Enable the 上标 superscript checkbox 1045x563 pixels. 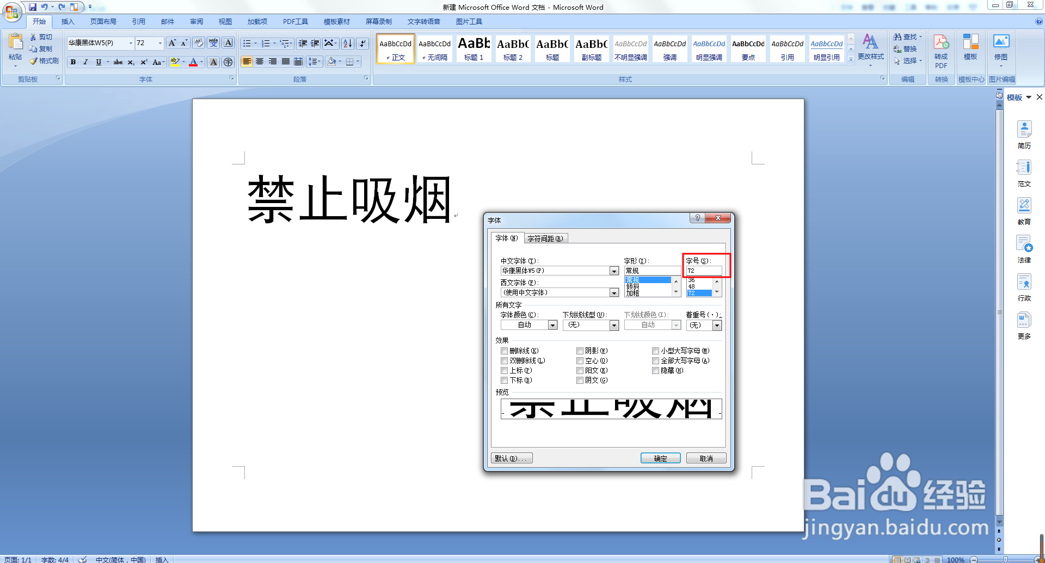click(x=505, y=370)
